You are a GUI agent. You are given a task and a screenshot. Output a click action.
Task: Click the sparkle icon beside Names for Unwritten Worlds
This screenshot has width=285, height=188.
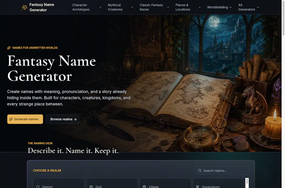click(9, 48)
